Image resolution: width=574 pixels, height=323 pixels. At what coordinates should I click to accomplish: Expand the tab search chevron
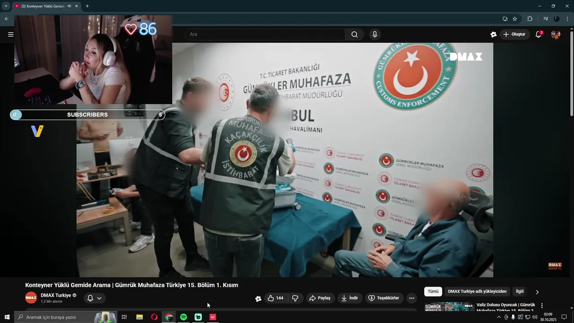pos(6,6)
